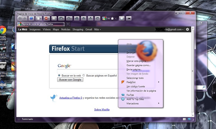
Task: Close the background window with its X
Action: 201,23
